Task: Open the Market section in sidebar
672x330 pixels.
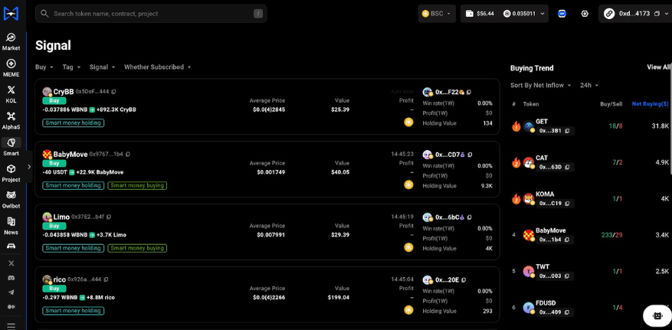Action: click(11, 41)
